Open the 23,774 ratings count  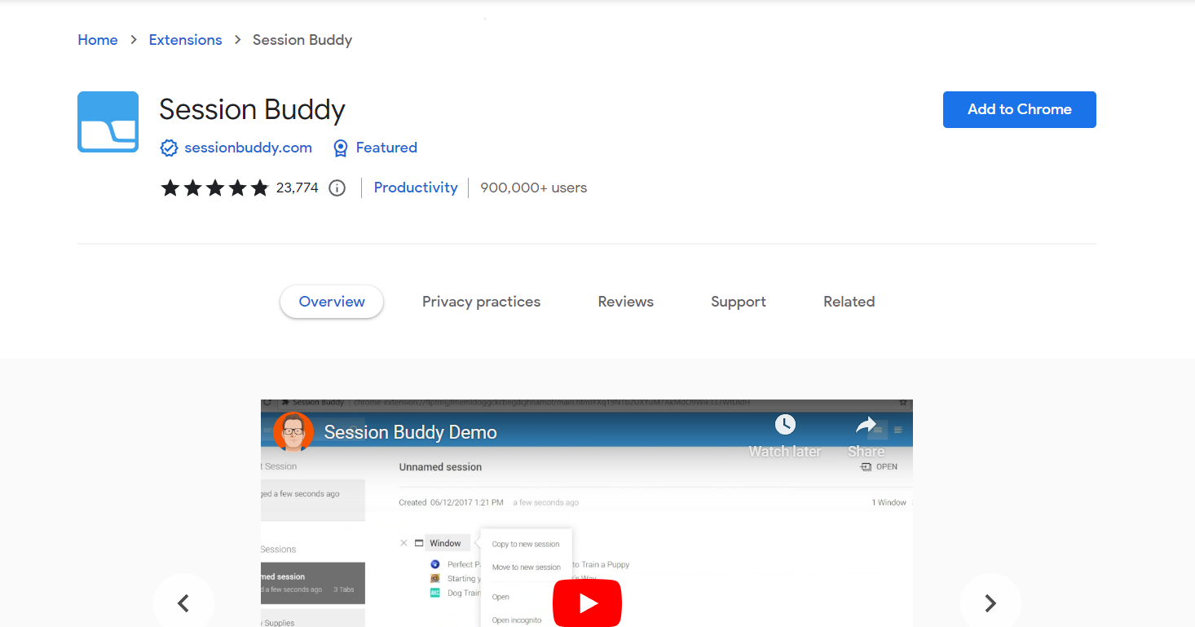(x=298, y=188)
